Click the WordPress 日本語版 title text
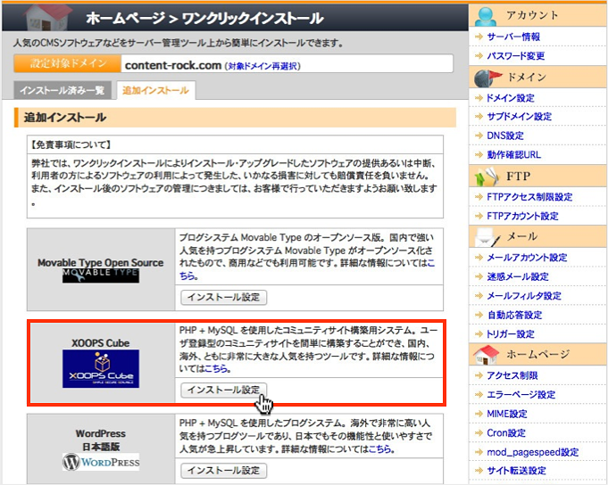Image resolution: width=608 pixels, height=485 pixels. [x=101, y=440]
